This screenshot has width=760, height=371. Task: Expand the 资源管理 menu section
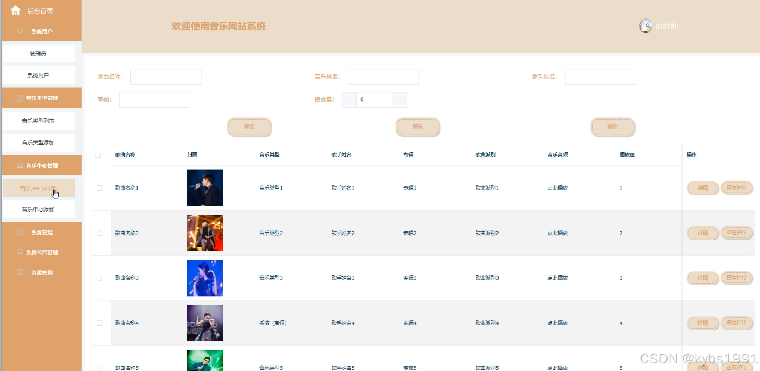(x=41, y=272)
